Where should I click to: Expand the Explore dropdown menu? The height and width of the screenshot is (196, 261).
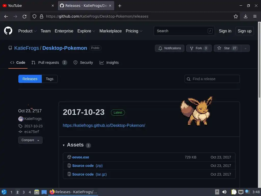86,31
